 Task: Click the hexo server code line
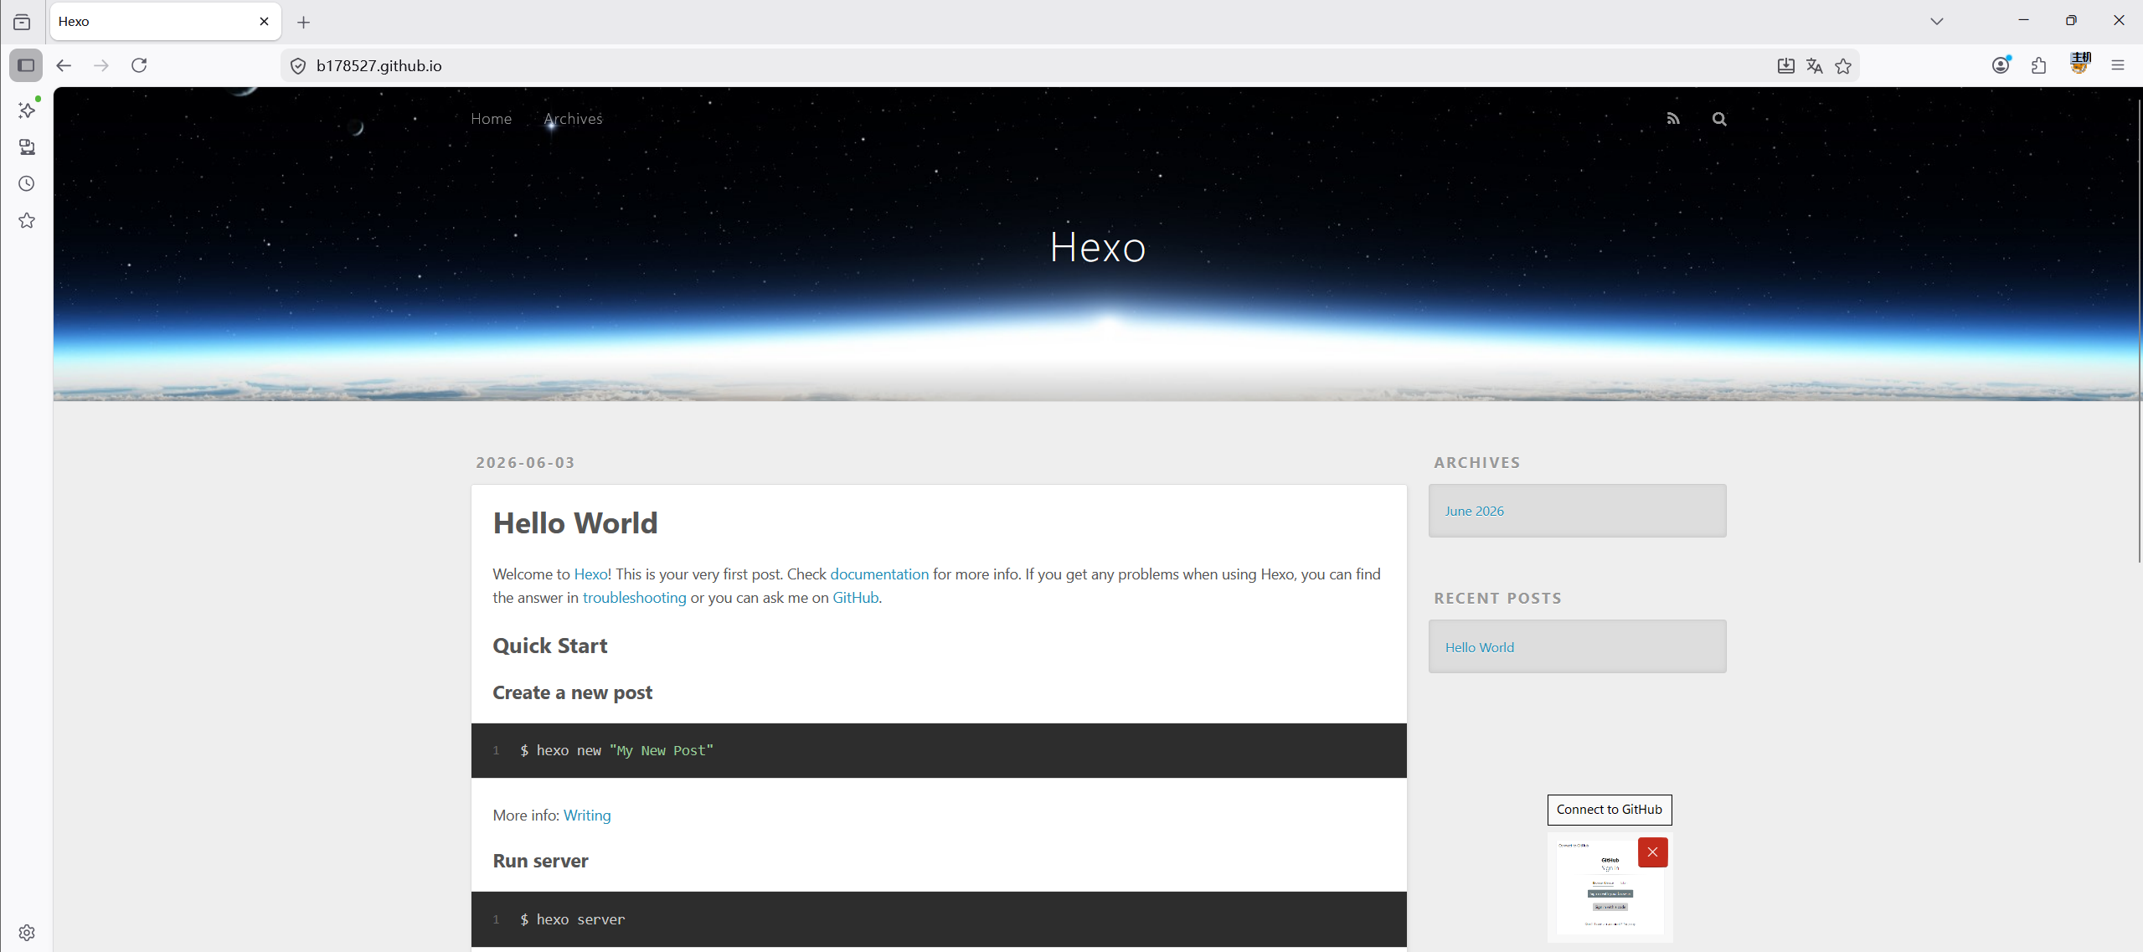(x=572, y=919)
